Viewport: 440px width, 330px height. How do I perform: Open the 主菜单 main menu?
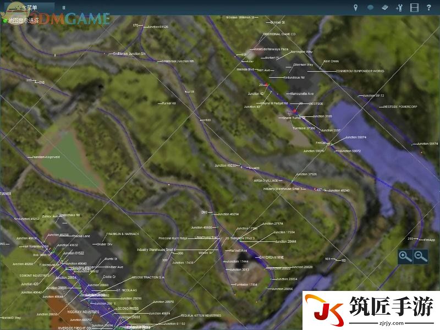pos(30,8)
